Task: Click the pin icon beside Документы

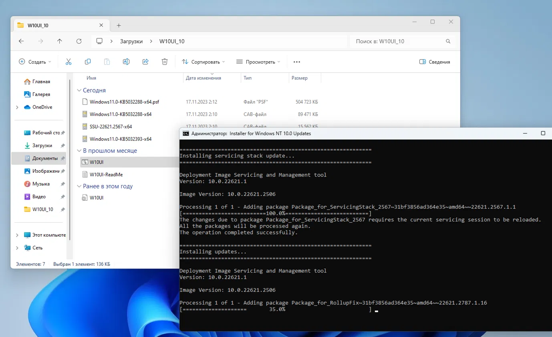Action: click(63, 158)
